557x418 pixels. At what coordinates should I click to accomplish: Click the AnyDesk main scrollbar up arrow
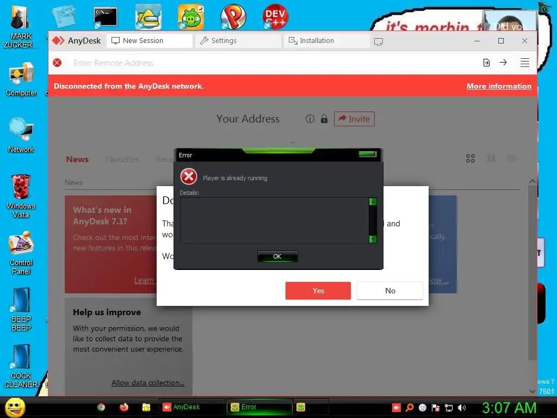[532, 181]
